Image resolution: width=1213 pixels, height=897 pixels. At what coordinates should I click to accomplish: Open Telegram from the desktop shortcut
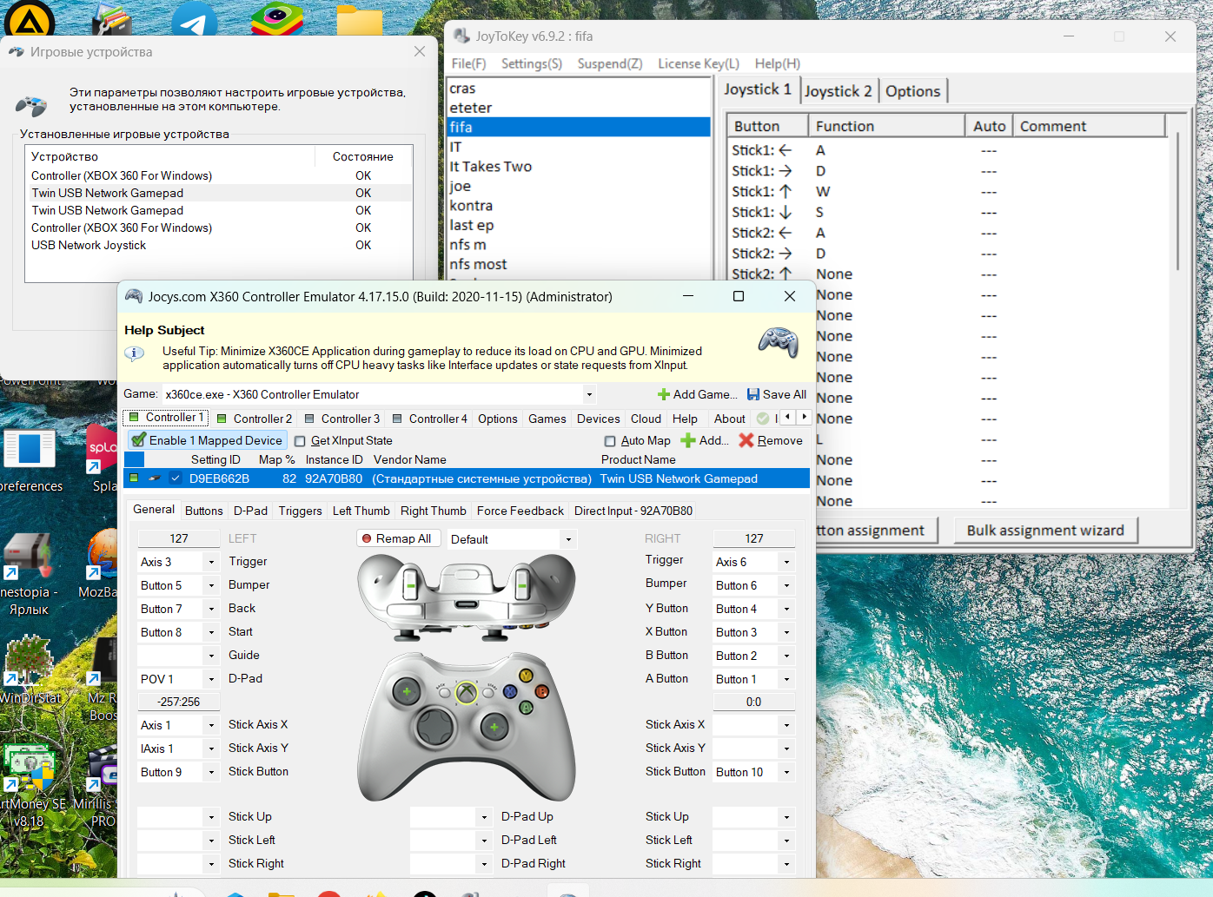click(x=194, y=19)
